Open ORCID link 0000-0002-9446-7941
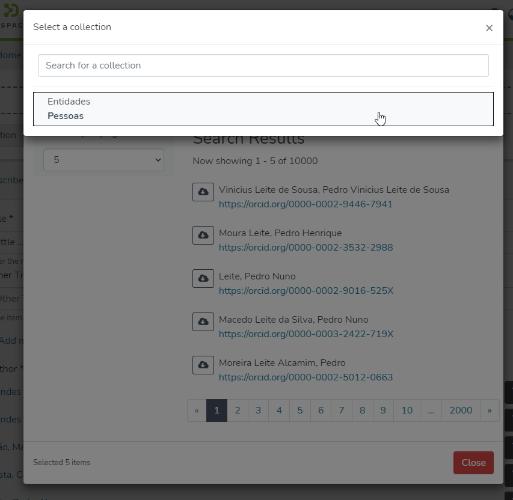Viewport: 513px width, 500px height. [306, 204]
